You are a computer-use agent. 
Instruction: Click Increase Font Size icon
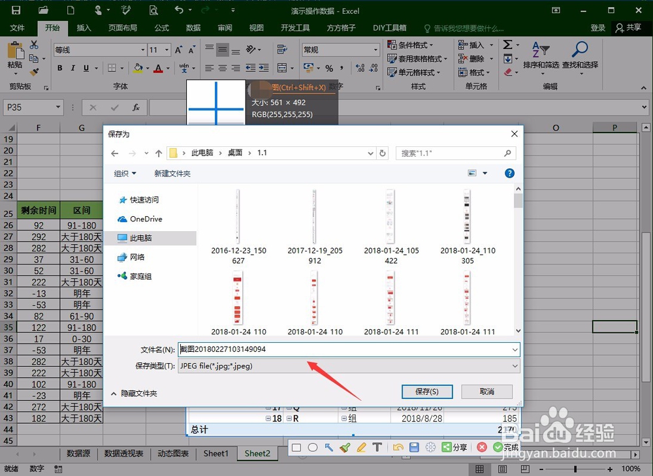tap(179, 50)
